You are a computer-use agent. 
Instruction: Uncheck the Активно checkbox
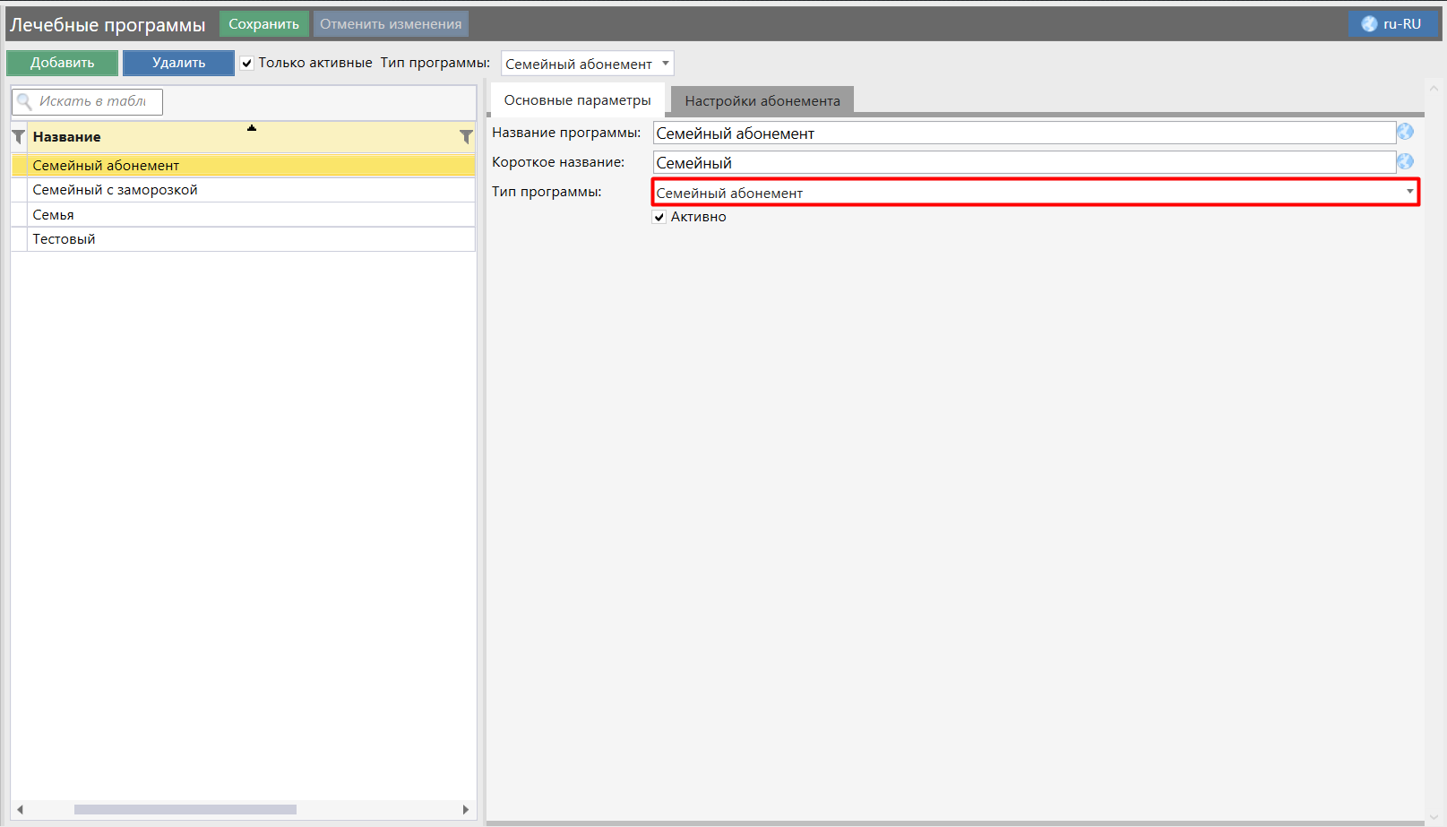pyautogui.click(x=659, y=217)
